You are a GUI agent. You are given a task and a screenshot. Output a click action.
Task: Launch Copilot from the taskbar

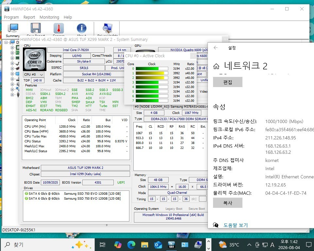[x=118, y=244]
